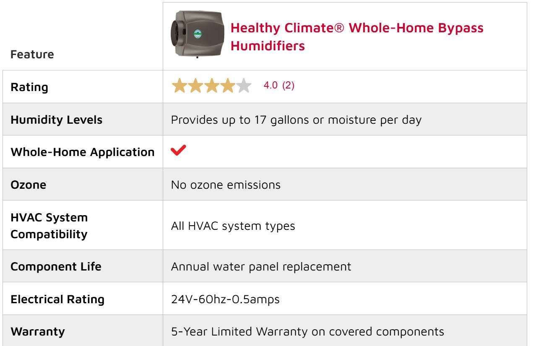Click the grey fifth rating star

click(243, 86)
